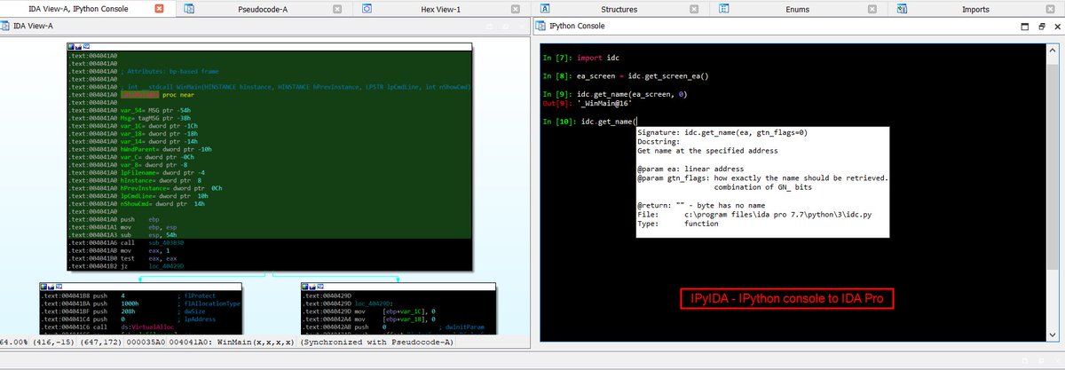Click the node color icon on WinMain graph block
This screenshot has height=370, width=1065.
73,47
